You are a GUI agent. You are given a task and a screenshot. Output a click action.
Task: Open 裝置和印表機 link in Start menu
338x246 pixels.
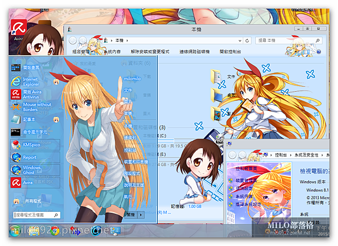click(136, 162)
